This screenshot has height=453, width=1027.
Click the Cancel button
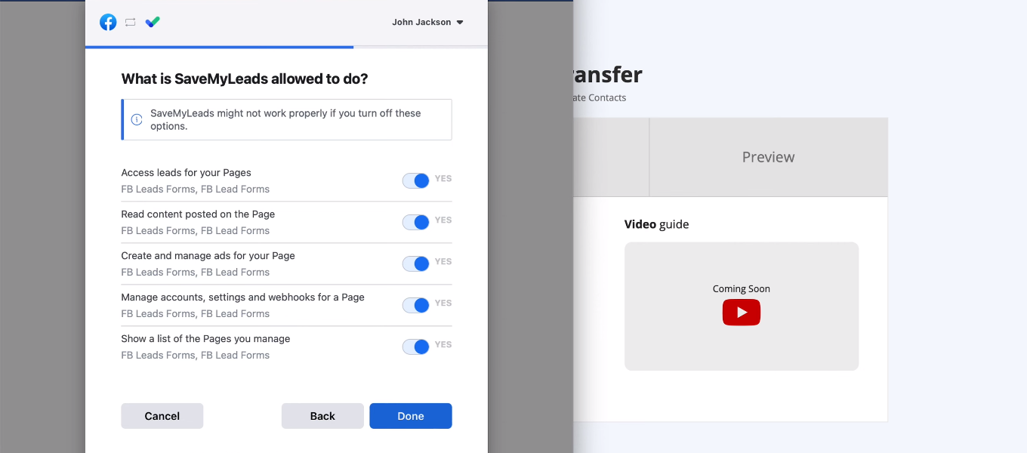point(162,416)
